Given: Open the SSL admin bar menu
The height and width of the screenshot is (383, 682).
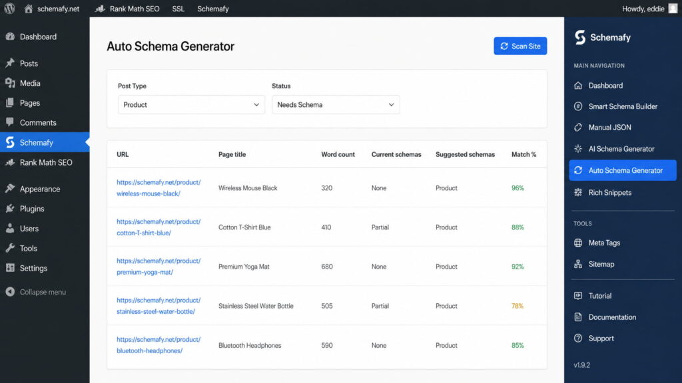Looking at the screenshot, I should 178,9.
